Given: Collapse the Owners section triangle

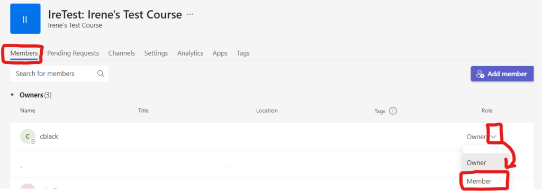Looking at the screenshot, I should point(13,95).
